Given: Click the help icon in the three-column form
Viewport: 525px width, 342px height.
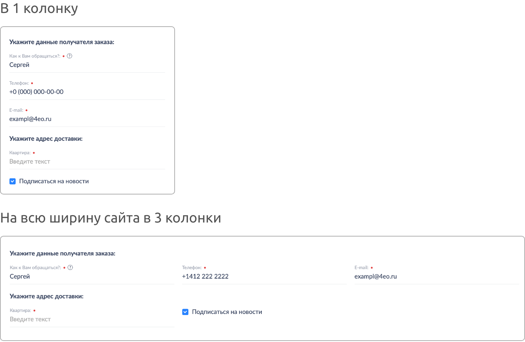Looking at the screenshot, I should pyautogui.click(x=70, y=268).
